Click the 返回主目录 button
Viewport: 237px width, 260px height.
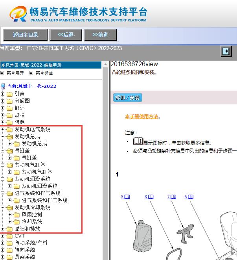pos(25,35)
